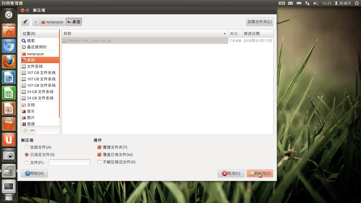The height and width of the screenshot is (203, 361).
Task: Click the green plus add-bookmark icon
Action: [x=25, y=130]
